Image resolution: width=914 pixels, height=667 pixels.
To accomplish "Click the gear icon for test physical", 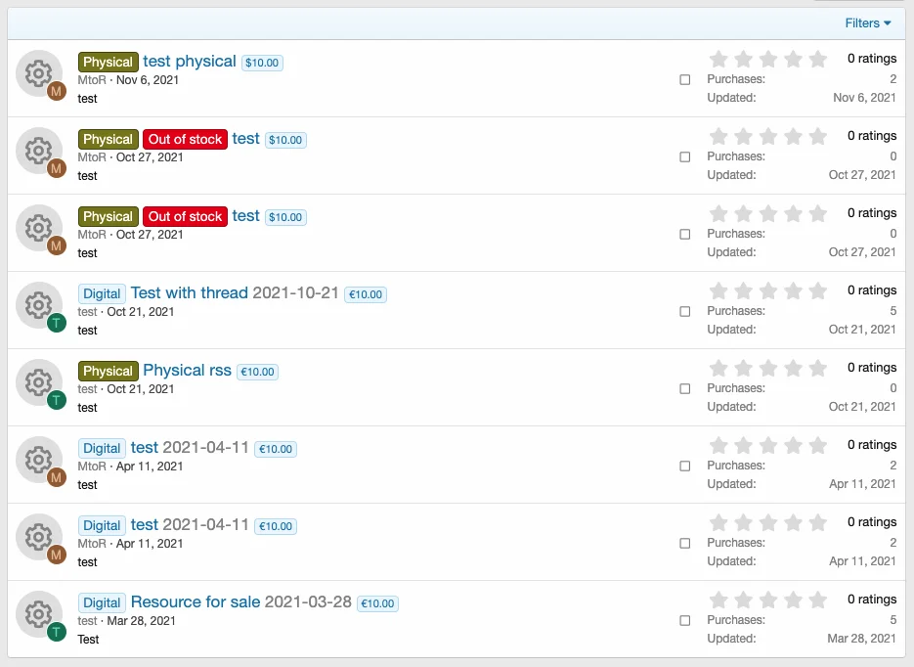I will [38, 72].
